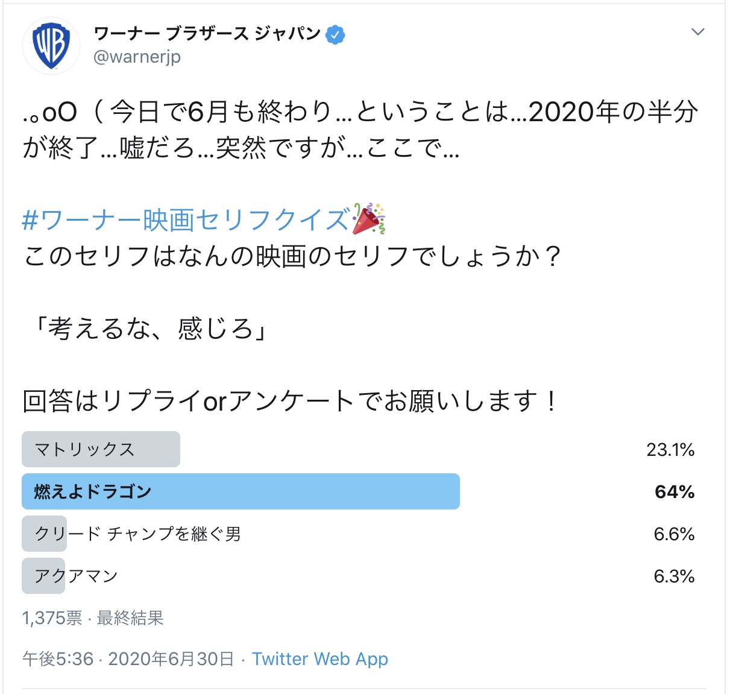Open the tweet options chevron menu
The height and width of the screenshot is (694, 730).
point(697,32)
